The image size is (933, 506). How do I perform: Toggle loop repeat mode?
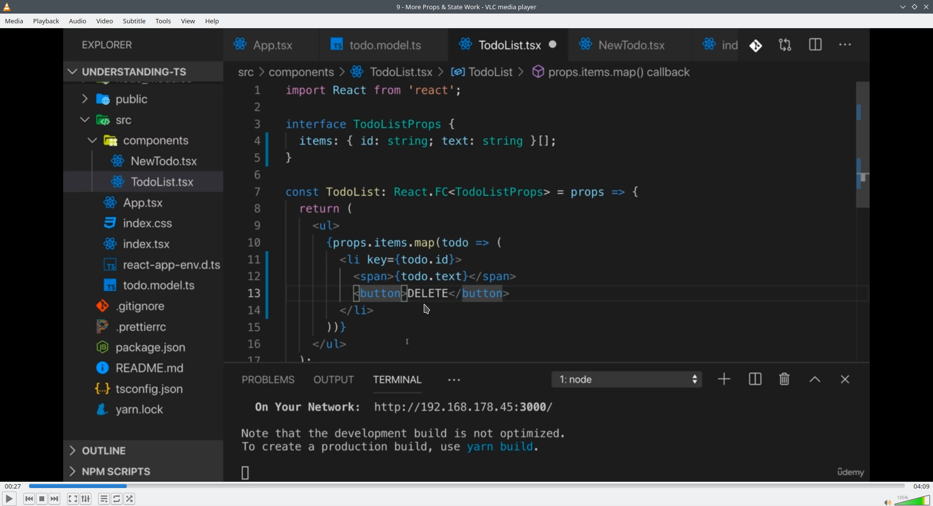tap(117, 499)
